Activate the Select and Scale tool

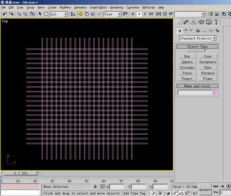93,14
